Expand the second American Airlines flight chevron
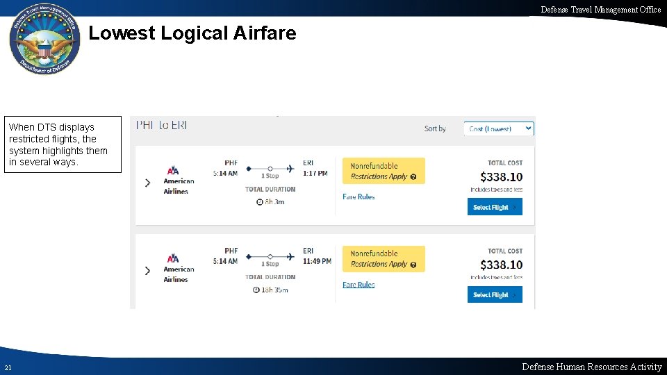The image size is (667, 375). (147, 270)
